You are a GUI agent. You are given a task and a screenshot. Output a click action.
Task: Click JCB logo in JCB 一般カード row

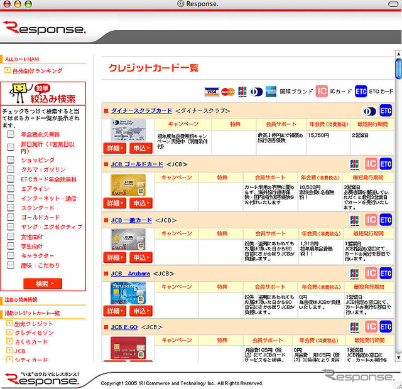coord(354,220)
